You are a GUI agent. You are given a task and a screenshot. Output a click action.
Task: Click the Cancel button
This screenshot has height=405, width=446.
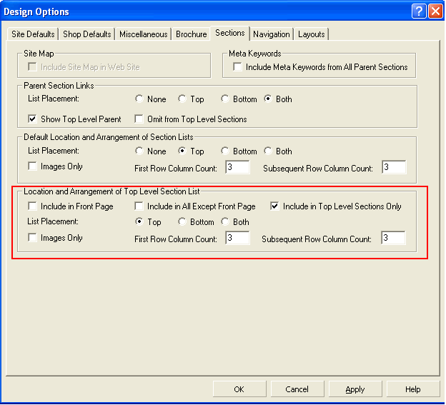click(x=297, y=389)
